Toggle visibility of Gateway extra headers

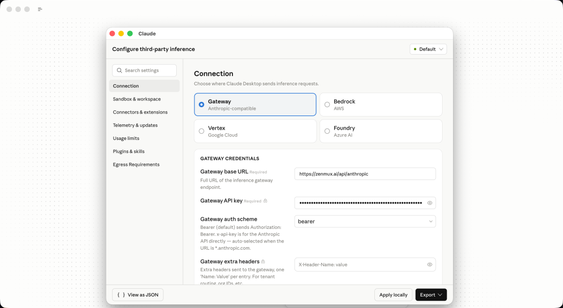[430, 265]
